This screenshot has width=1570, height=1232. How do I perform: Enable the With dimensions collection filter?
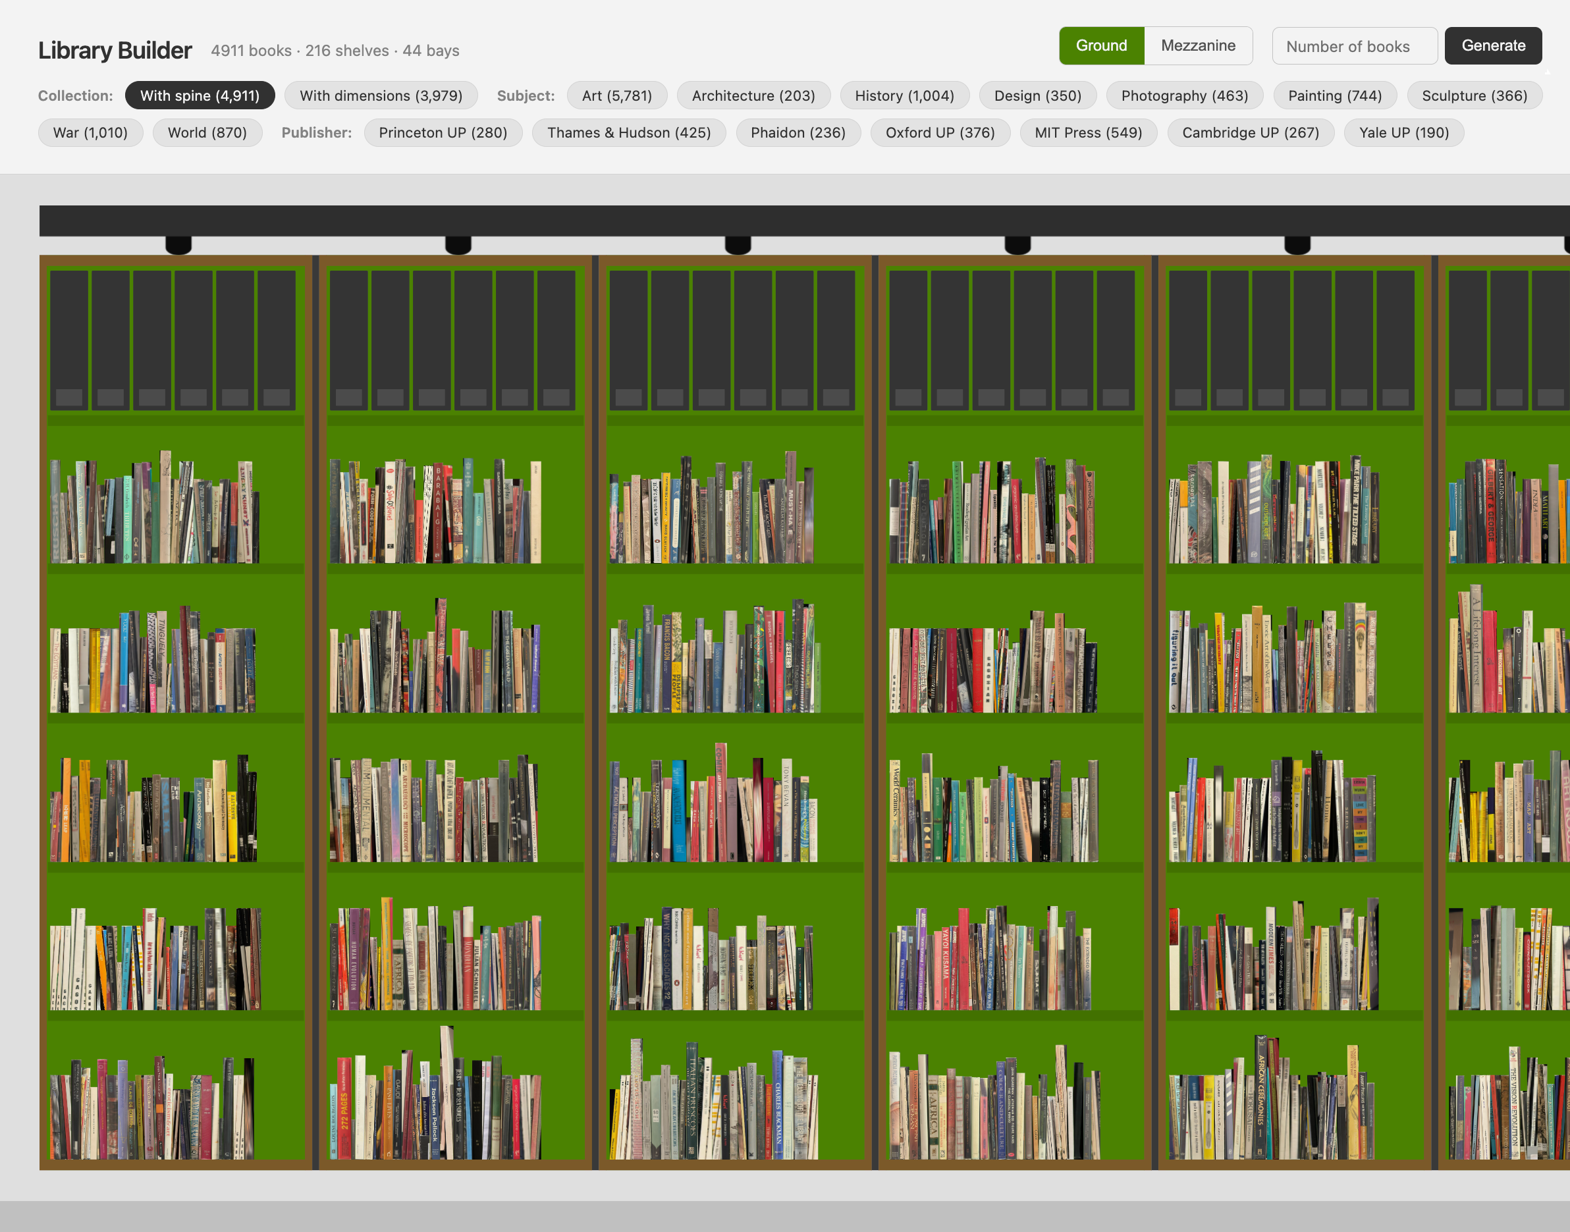[382, 95]
